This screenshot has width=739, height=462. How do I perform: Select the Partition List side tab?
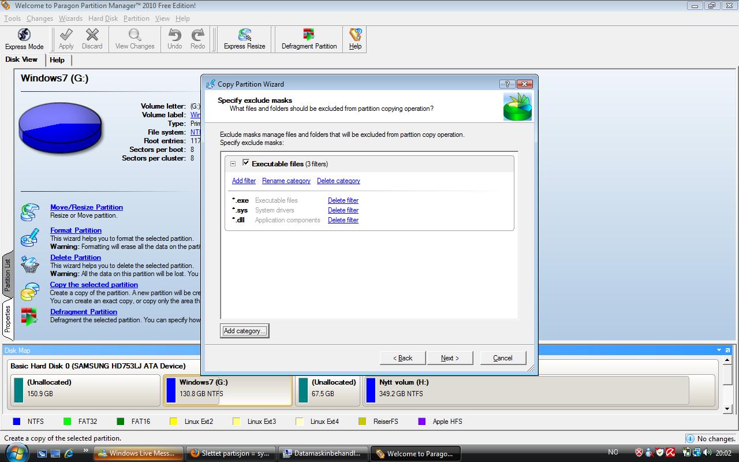(x=8, y=274)
